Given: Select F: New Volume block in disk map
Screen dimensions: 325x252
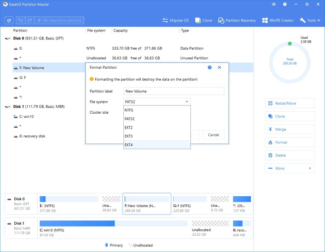Looking at the screenshot, I should tap(147, 204).
